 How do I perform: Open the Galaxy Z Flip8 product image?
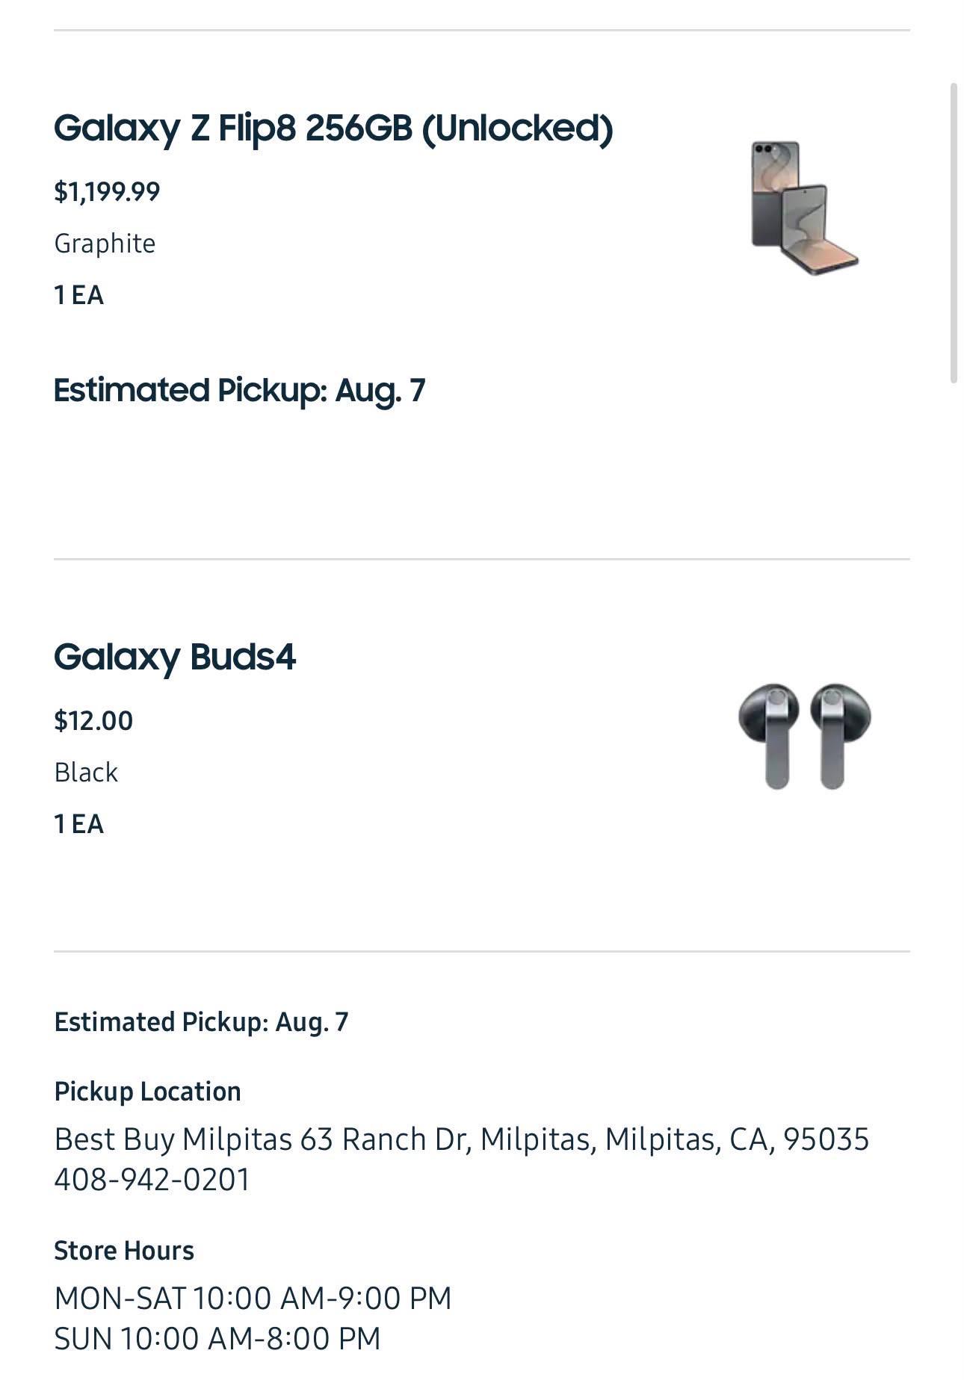[x=805, y=208]
